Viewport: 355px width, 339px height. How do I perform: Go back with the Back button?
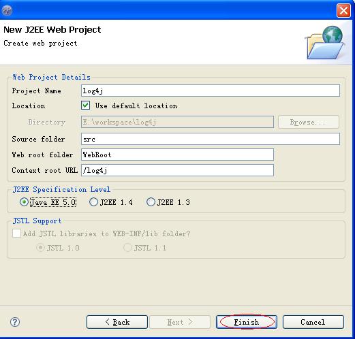point(117,322)
